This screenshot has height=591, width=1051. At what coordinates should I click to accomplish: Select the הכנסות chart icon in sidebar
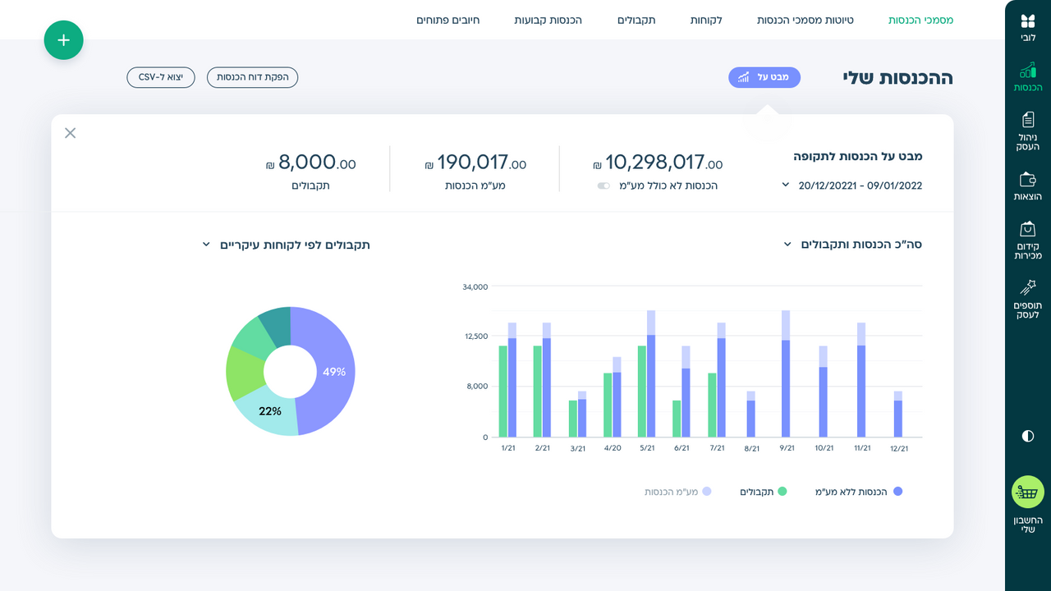1027,71
